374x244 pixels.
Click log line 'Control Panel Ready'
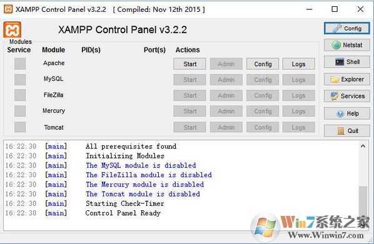pyautogui.click(x=123, y=213)
